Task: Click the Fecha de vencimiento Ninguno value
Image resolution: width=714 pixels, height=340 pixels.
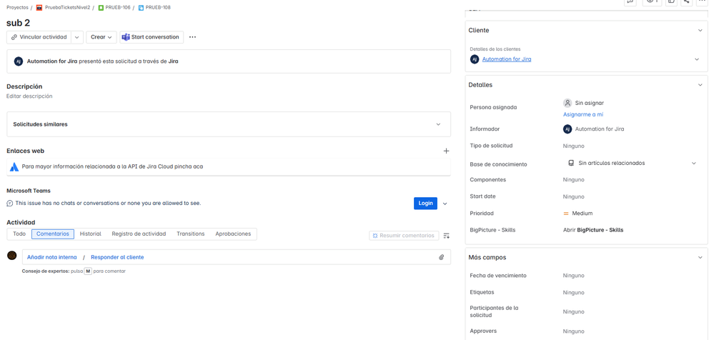Action: point(574,276)
